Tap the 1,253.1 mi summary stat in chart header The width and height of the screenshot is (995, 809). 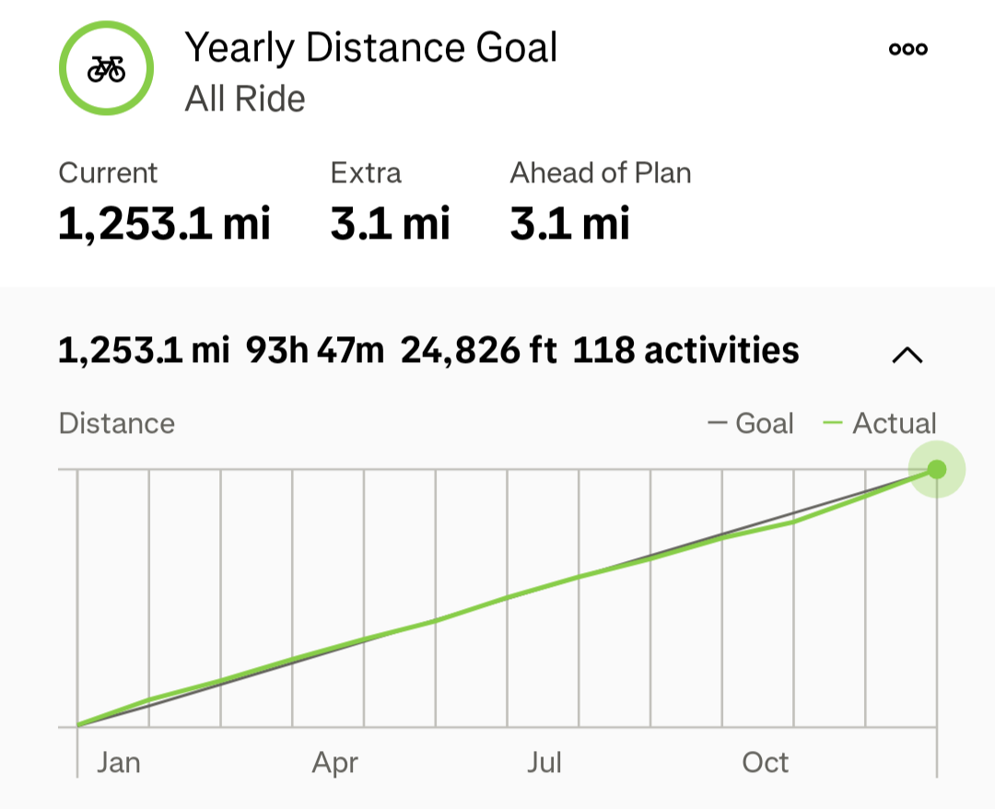click(x=143, y=350)
